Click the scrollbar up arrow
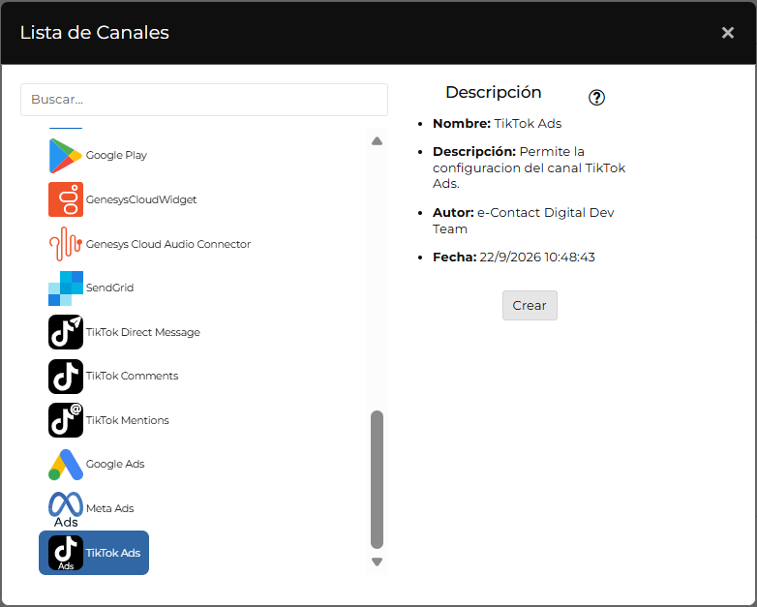This screenshot has height=607, width=757. click(378, 141)
